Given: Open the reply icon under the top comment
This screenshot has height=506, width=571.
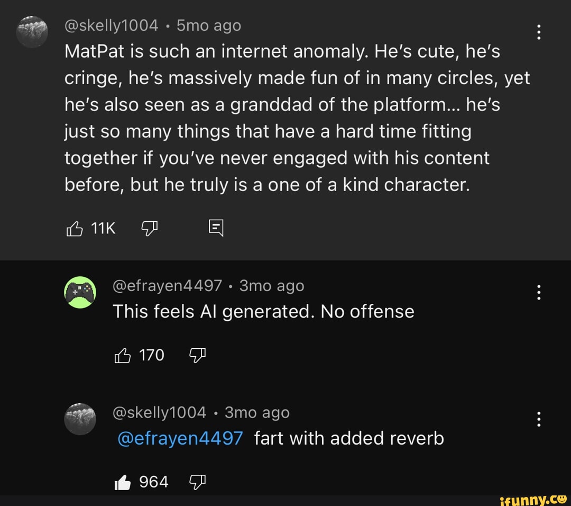Looking at the screenshot, I should coord(215,228).
